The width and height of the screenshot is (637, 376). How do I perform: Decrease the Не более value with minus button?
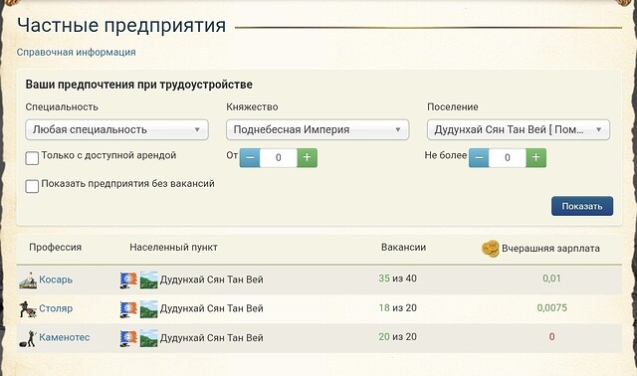pyautogui.click(x=479, y=157)
